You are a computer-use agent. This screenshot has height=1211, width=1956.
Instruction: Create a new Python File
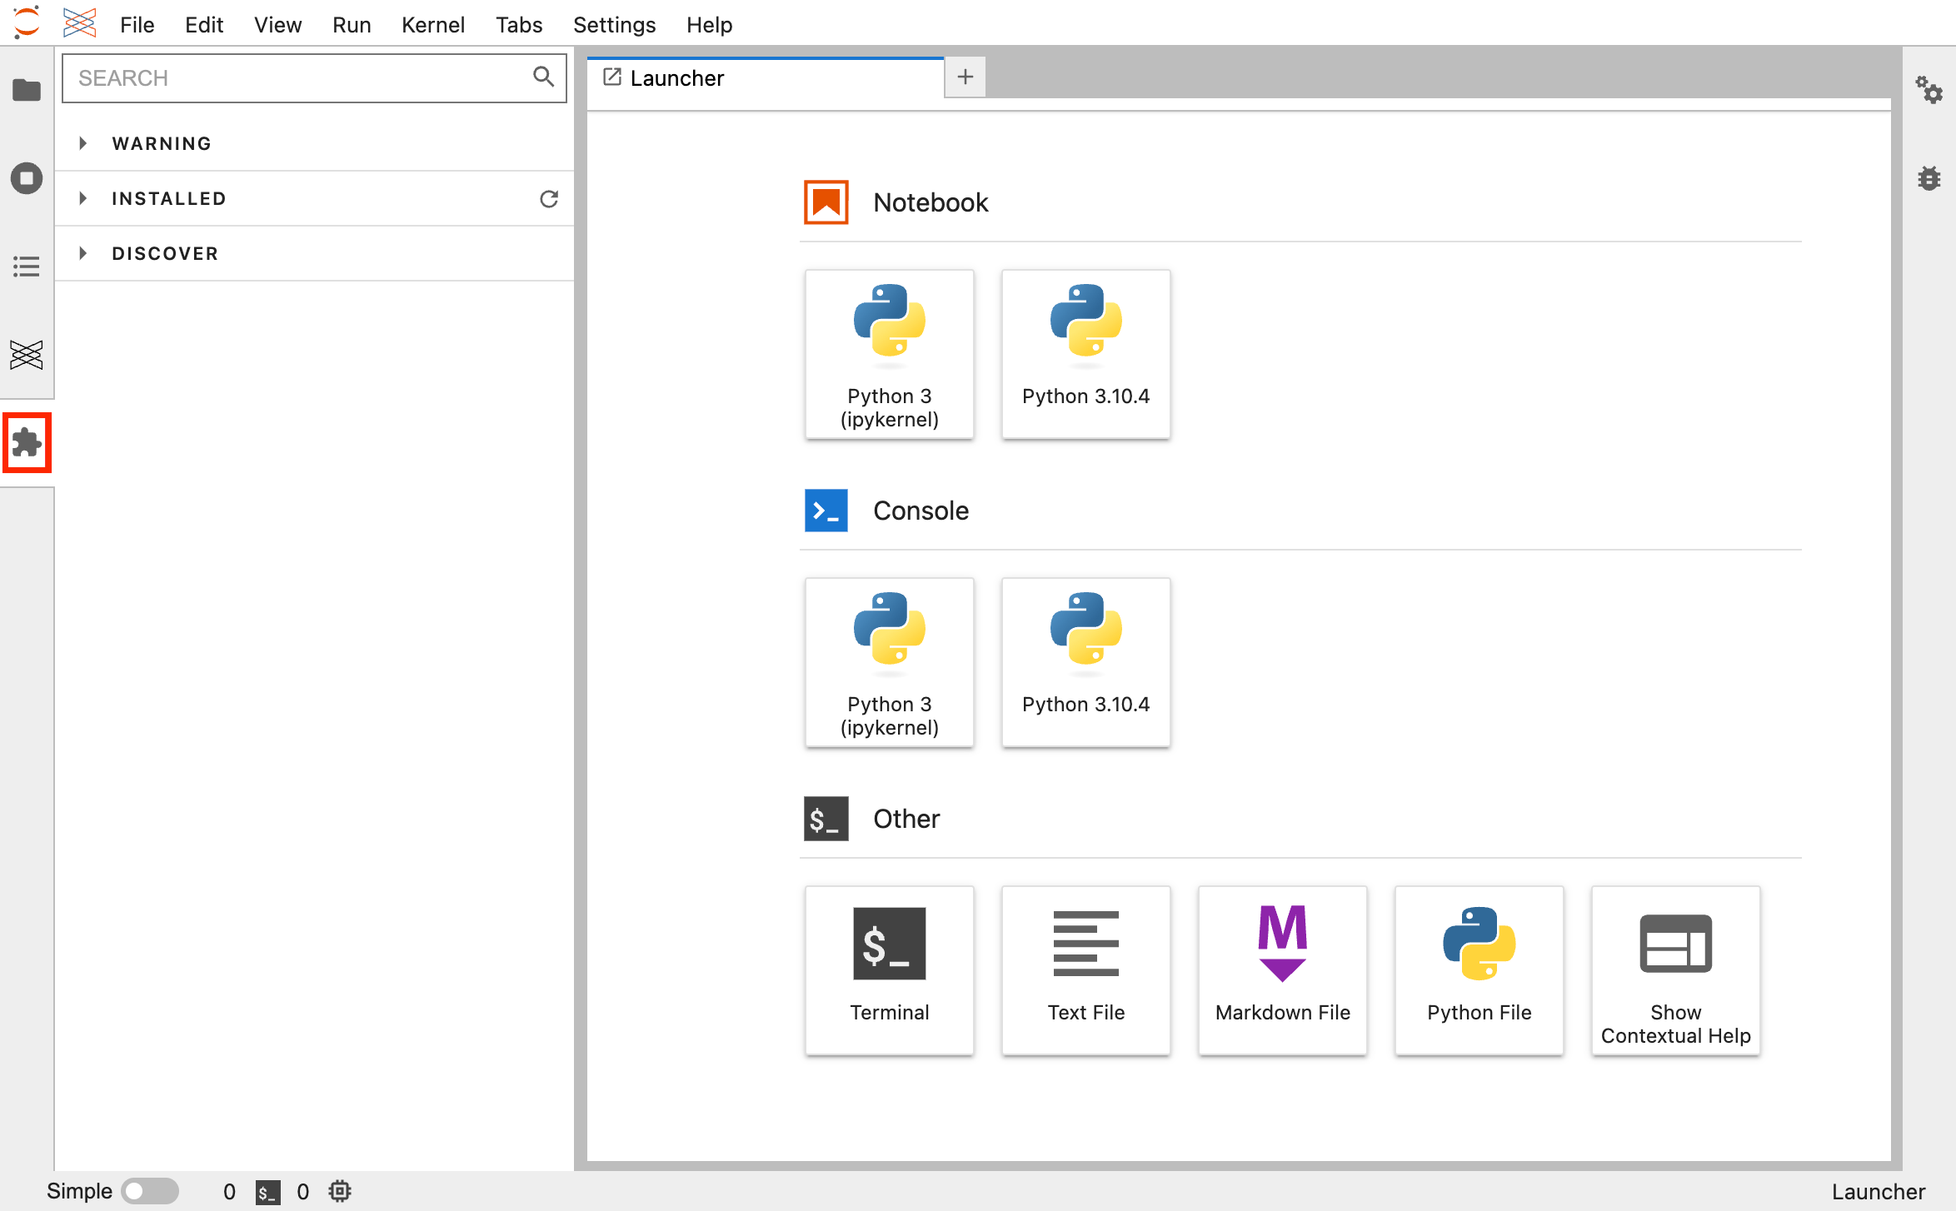point(1479,969)
